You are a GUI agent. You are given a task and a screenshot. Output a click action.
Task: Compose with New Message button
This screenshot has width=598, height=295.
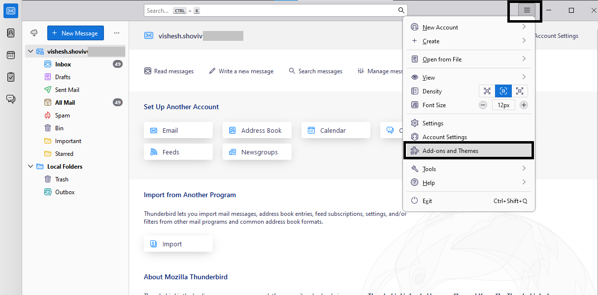pyautogui.click(x=75, y=33)
